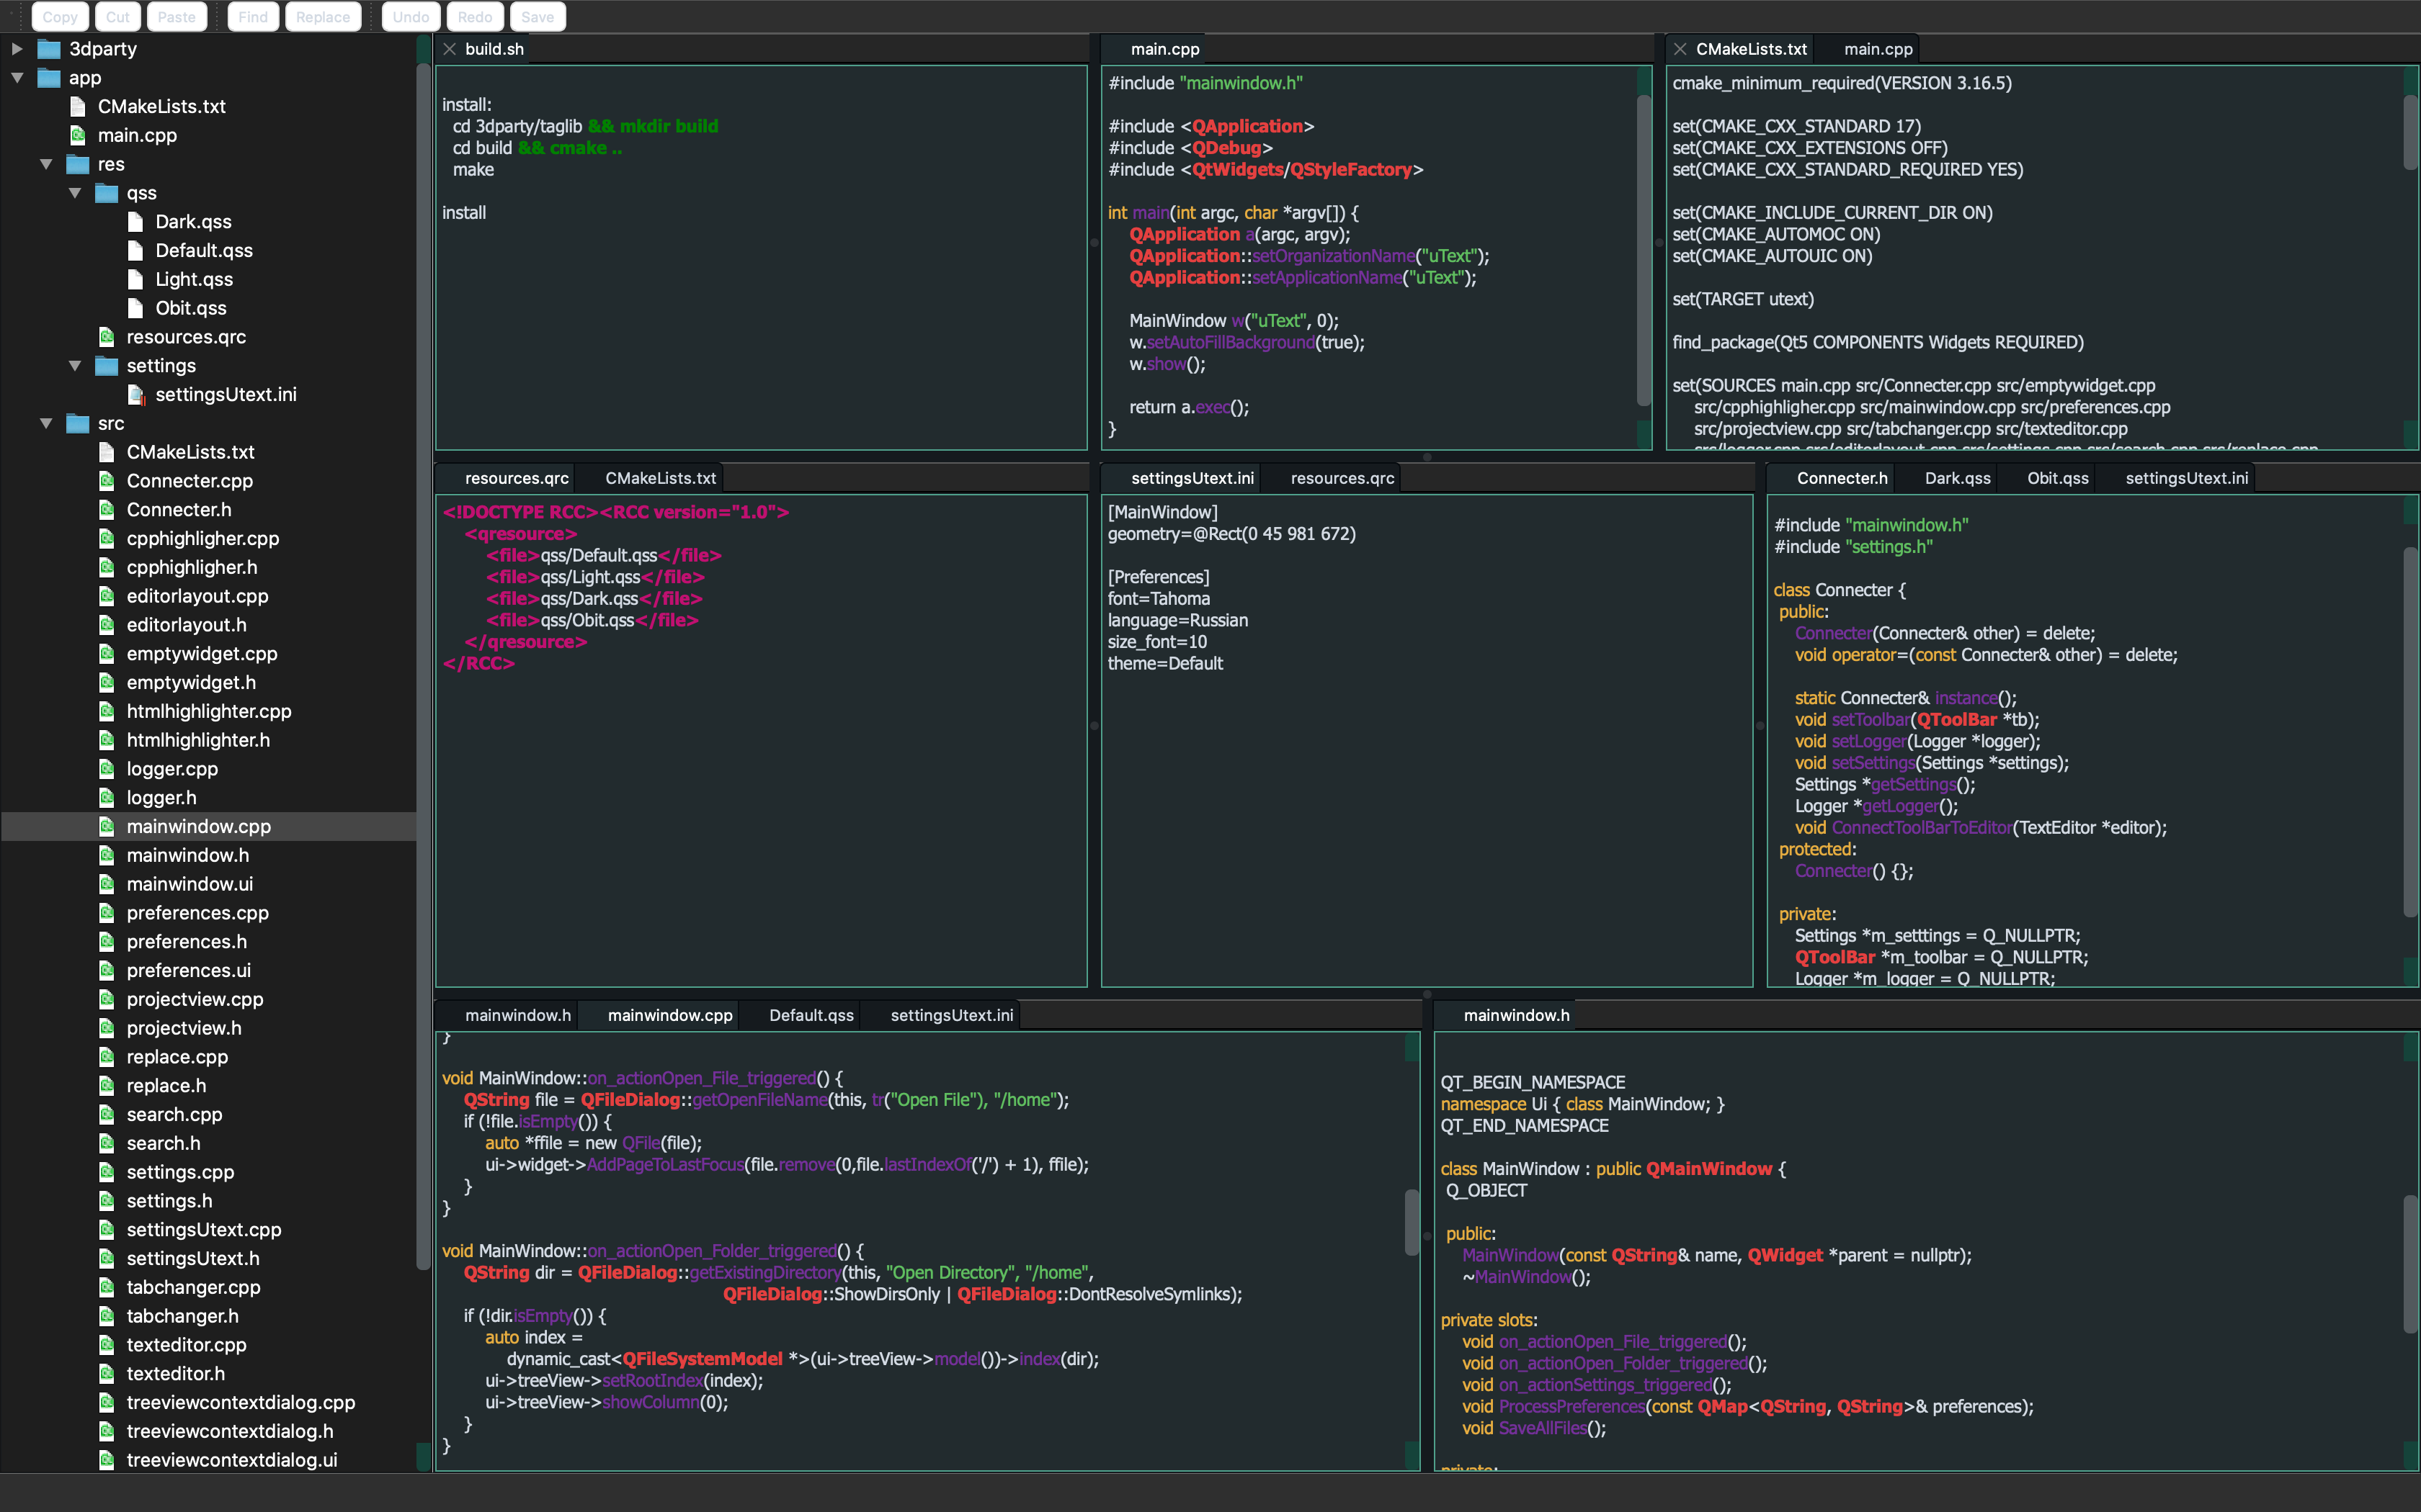Viewport: 2421px width, 1512px height.
Task: Click the main.cpp file icon in tree
Action: point(78,135)
